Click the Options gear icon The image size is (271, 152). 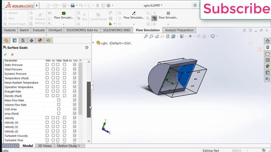108,5
